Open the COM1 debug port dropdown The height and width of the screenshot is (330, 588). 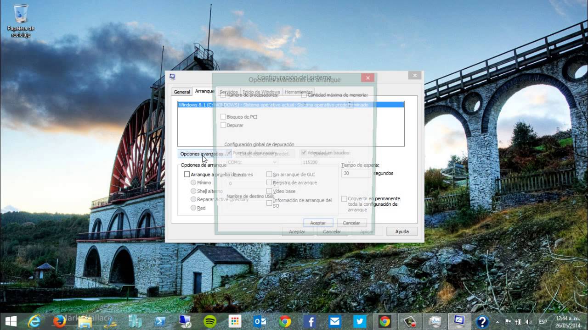pos(252,162)
